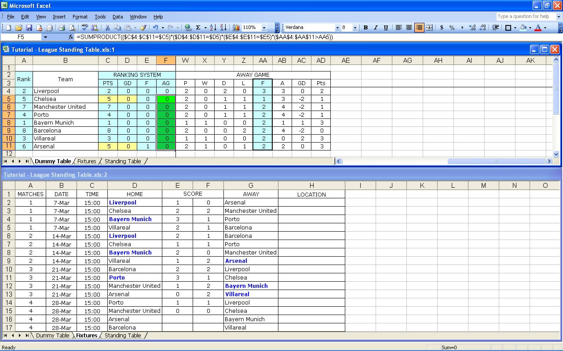Save the workbook with the floppy disk icon
This screenshot has height=351, width=563.
coord(29,28)
